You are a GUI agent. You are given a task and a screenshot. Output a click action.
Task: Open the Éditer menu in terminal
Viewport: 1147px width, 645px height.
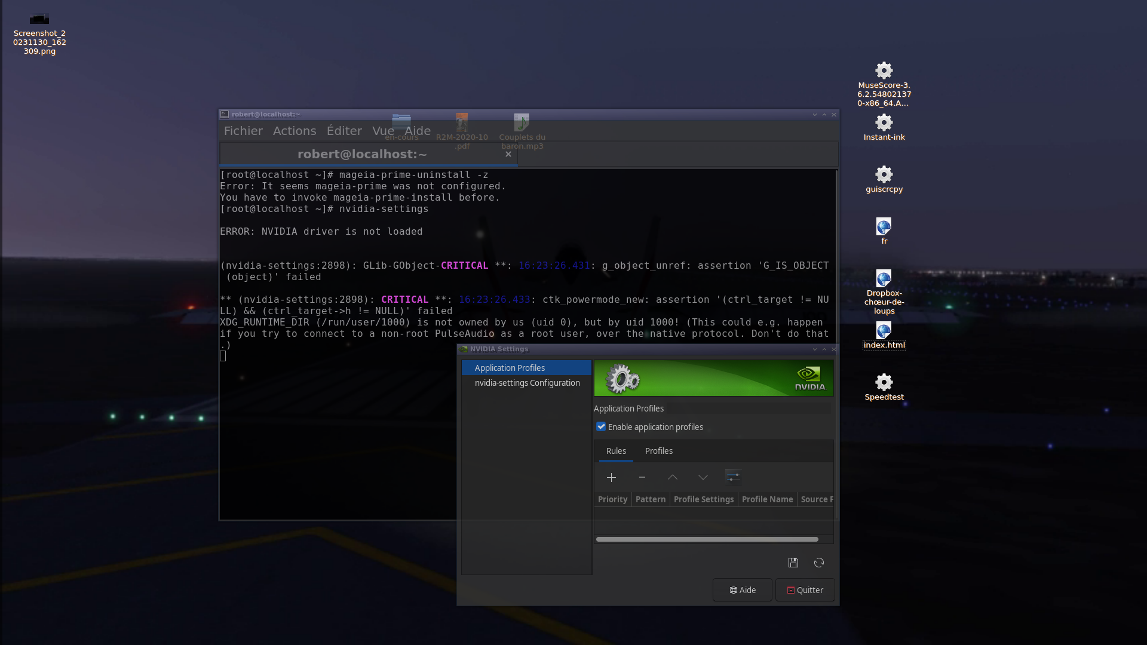pos(344,131)
